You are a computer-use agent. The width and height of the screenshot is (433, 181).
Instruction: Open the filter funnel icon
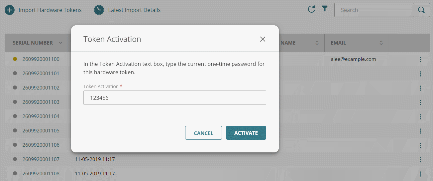click(x=325, y=9)
